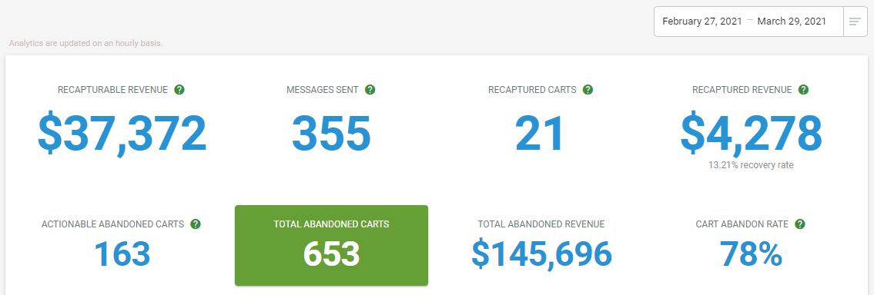Click the $37,372 recapturable revenue figure
Image resolution: width=874 pixels, height=295 pixels.
pos(122,134)
